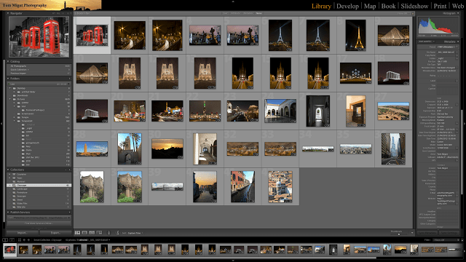Select the Landscape collection
This screenshot has width=466, height=262.
click(39, 189)
